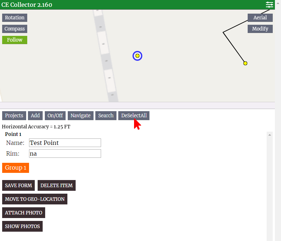Image resolution: width=281 pixels, height=241 pixels.
Task: Open the Projects menu
Action: (x=14, y=115)
